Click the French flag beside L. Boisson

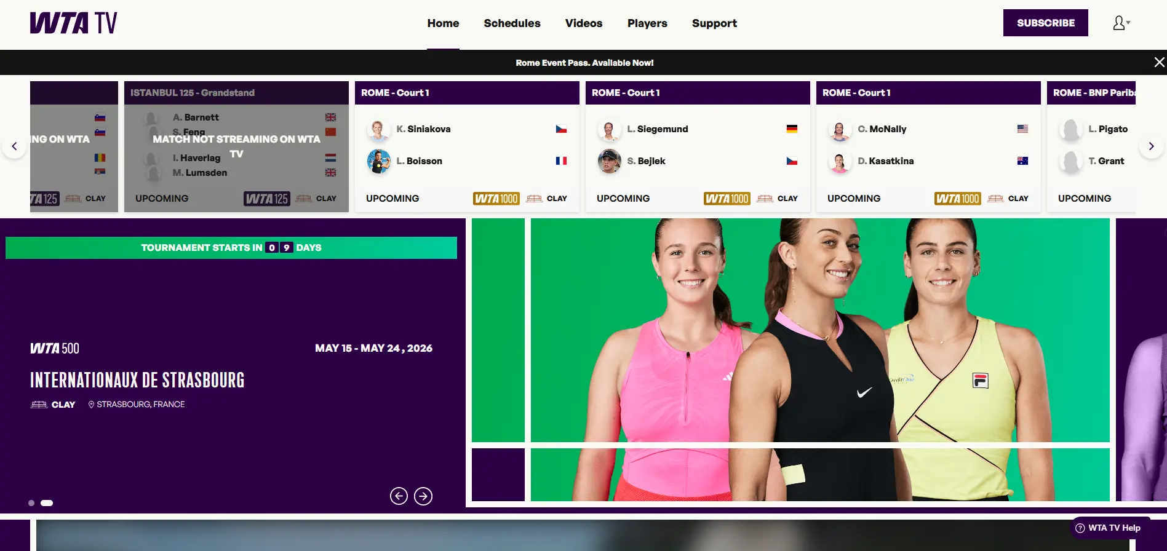pyautogui.click(x=561, y=161)
